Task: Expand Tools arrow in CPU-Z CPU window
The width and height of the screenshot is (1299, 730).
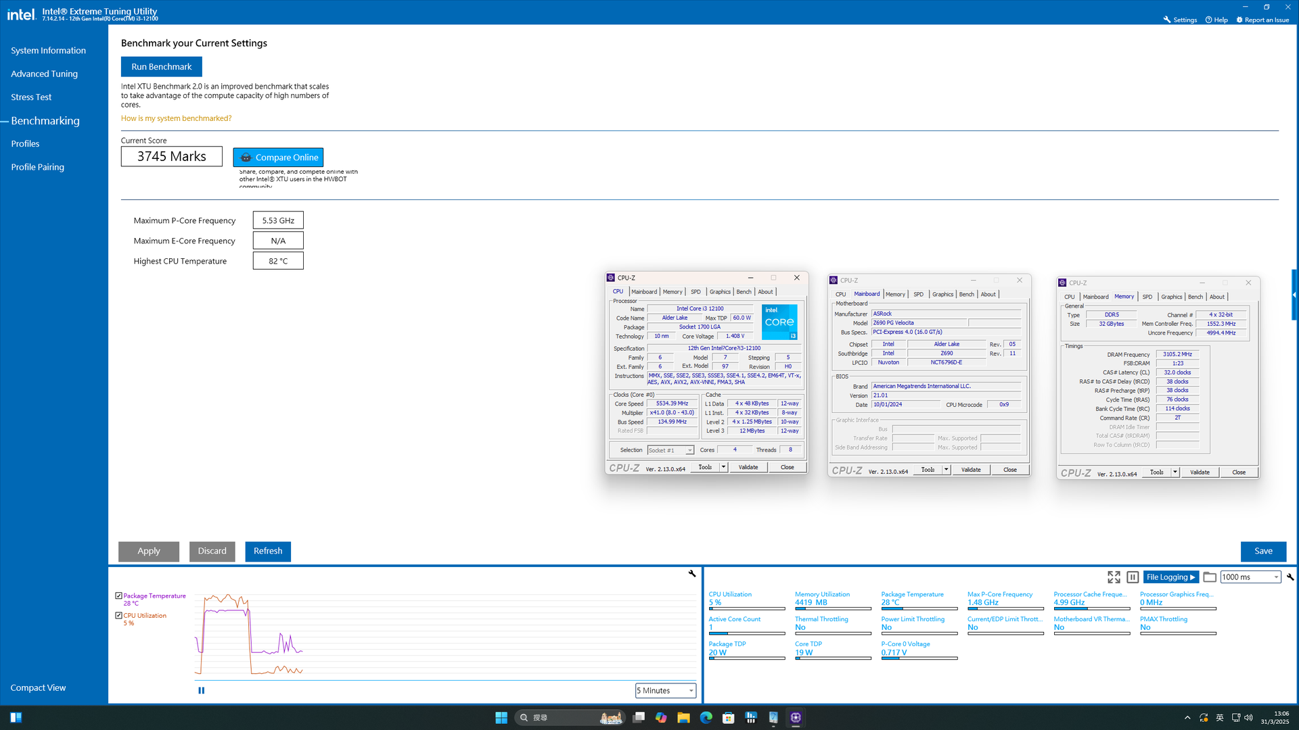Action: [723, 467]
